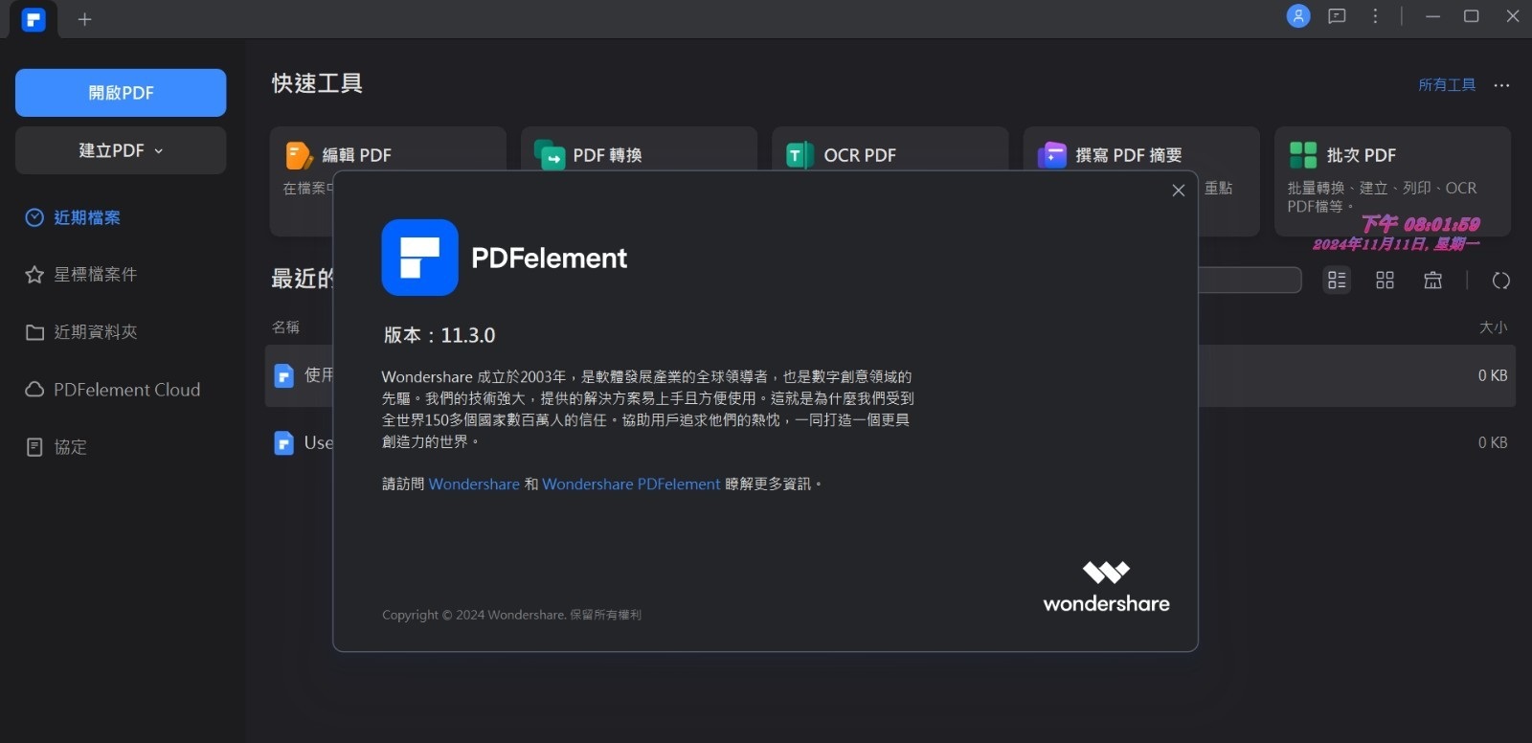Click the file icon of 使用 row
1532x743 pixels.
coord(283,375)
